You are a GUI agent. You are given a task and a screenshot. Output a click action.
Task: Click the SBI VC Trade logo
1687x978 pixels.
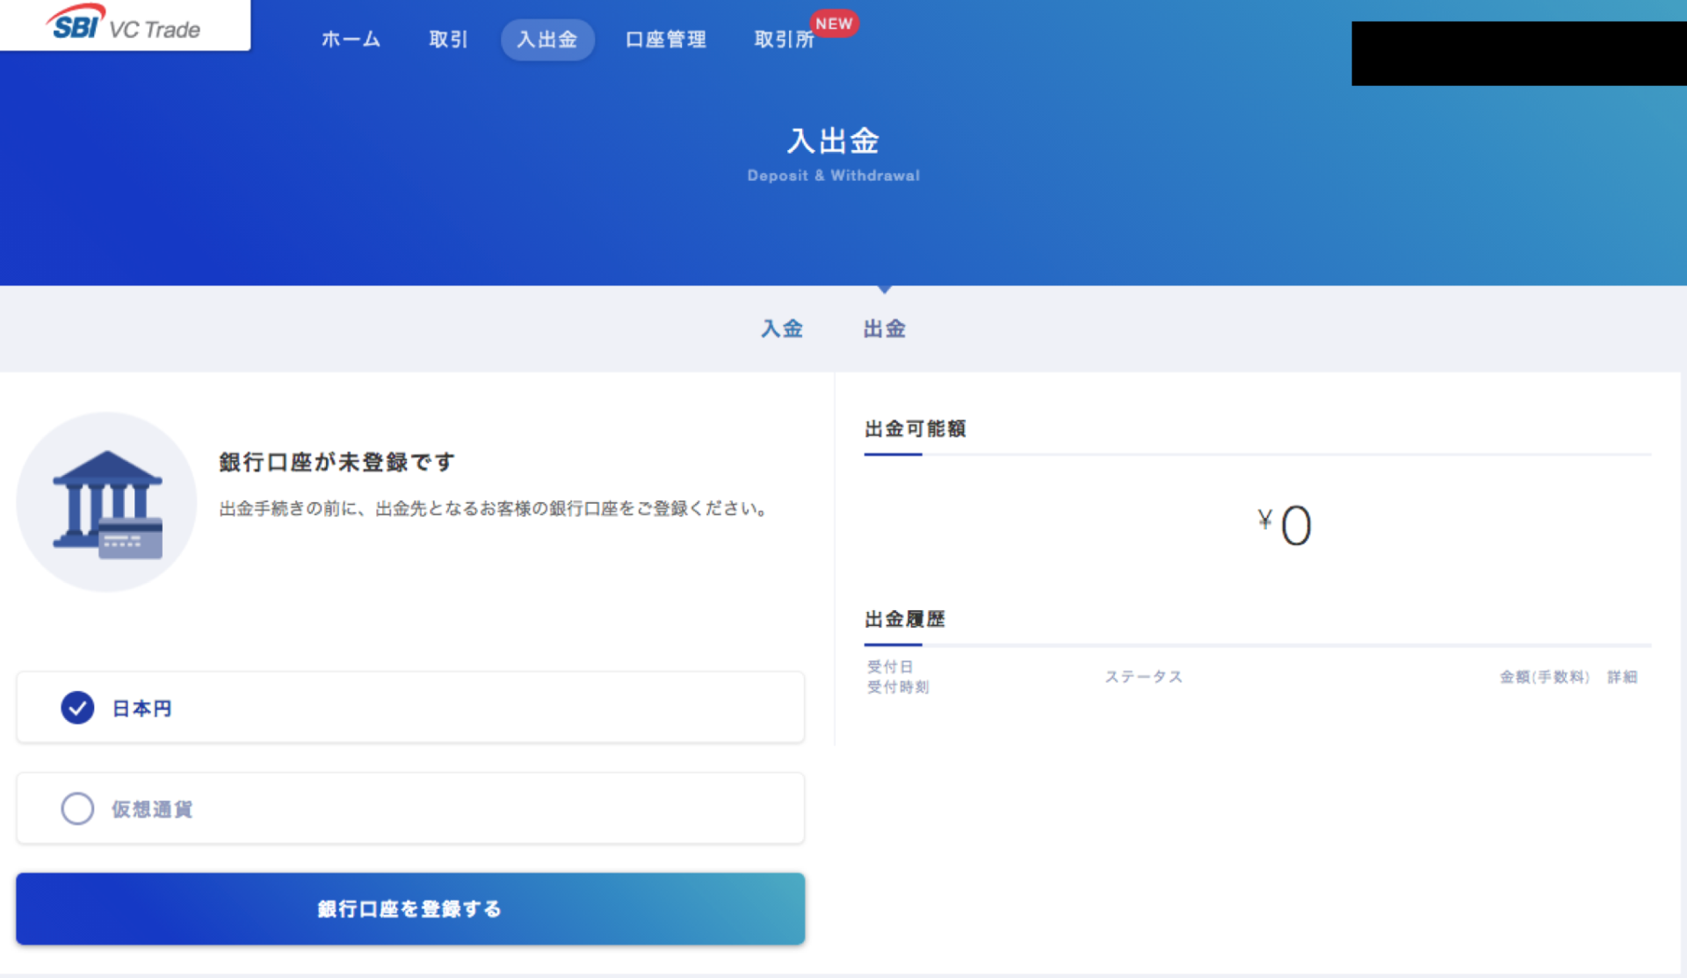point(123,25)
